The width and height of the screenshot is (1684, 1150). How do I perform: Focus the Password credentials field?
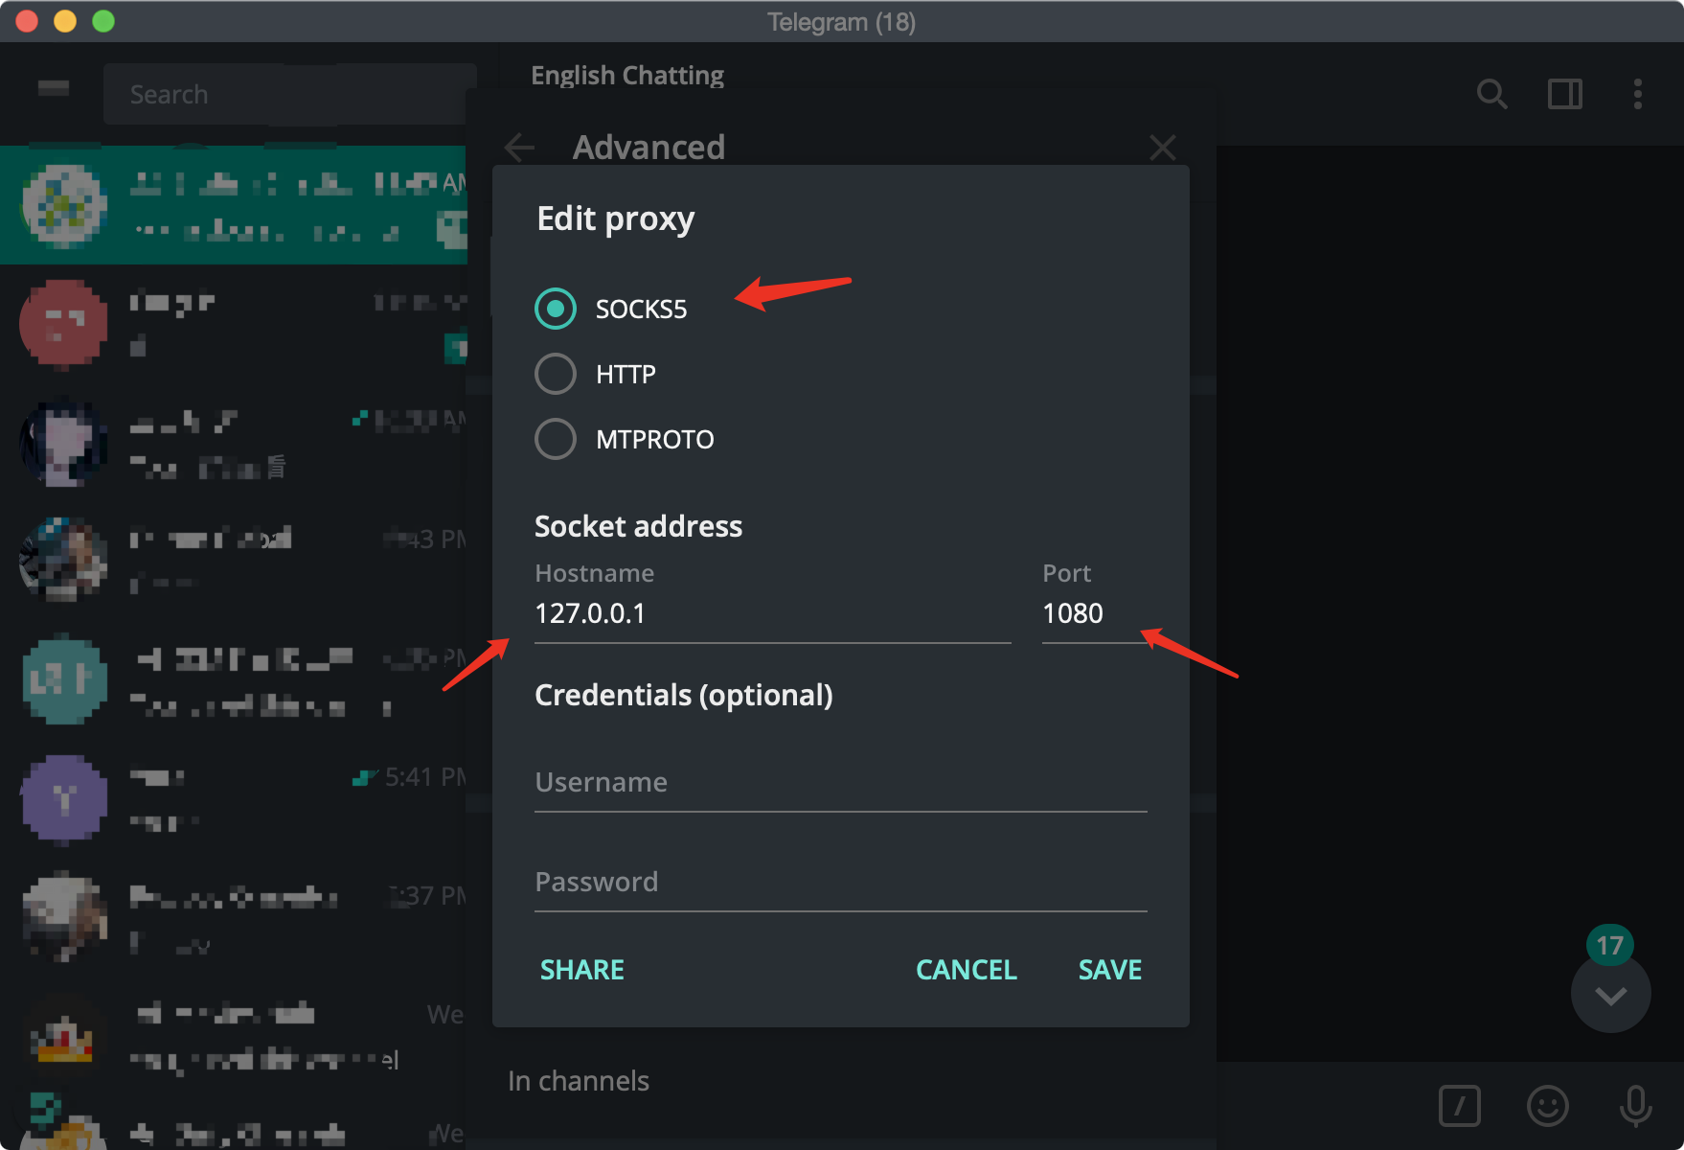click(x=840, y=883)
